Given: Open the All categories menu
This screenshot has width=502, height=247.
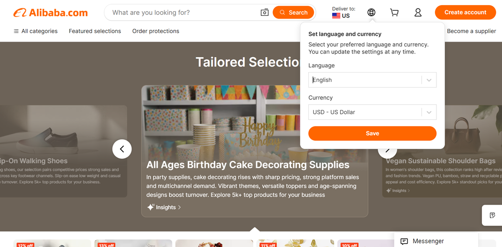Looking at the screenshot, I should tap(35, 31).
